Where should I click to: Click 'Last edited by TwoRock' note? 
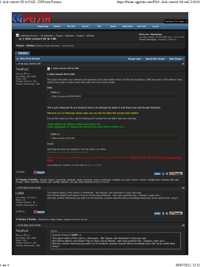pos(74,165)
